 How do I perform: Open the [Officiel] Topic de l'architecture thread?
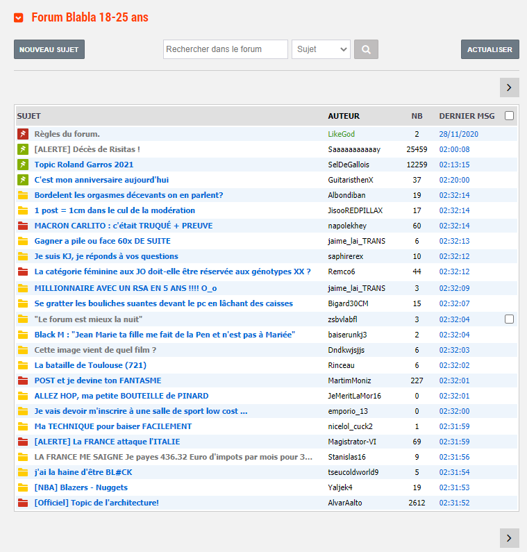point(97,503)
